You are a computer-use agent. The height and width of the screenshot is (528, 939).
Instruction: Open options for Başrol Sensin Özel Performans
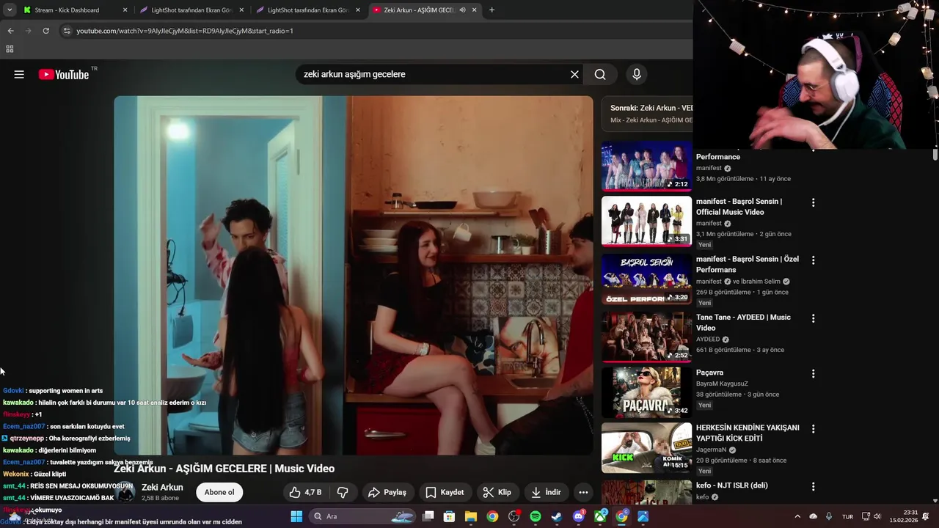813,260
